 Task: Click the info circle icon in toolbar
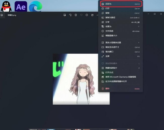click(87, 15)
